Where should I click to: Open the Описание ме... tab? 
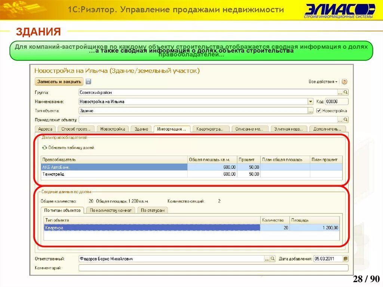coord(249,129)
